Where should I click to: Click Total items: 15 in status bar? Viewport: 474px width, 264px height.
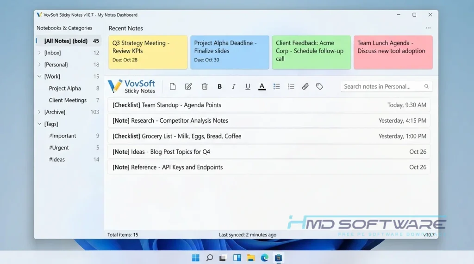[x=123, y=235]
